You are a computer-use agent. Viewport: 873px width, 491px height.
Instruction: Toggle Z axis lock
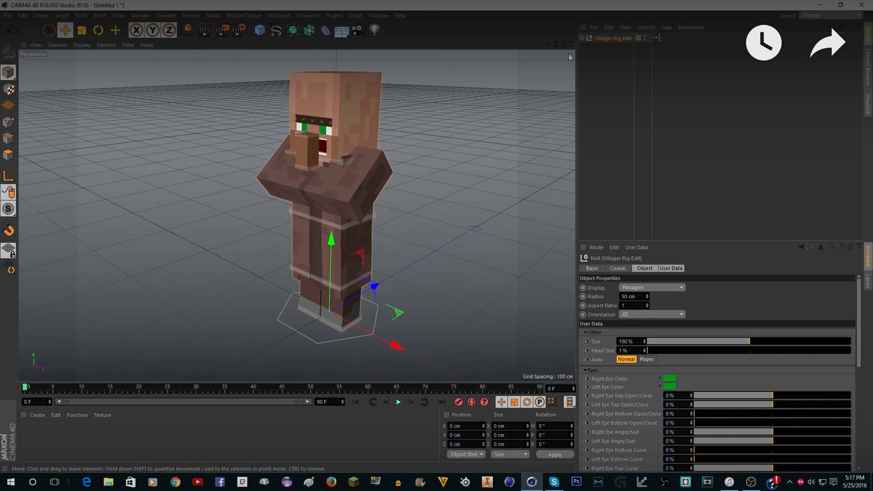169,30
